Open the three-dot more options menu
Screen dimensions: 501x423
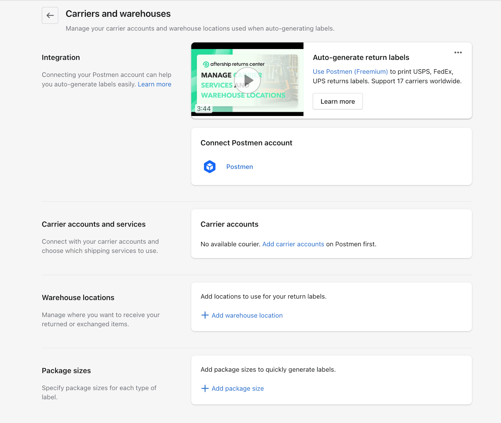click(458, 52)
